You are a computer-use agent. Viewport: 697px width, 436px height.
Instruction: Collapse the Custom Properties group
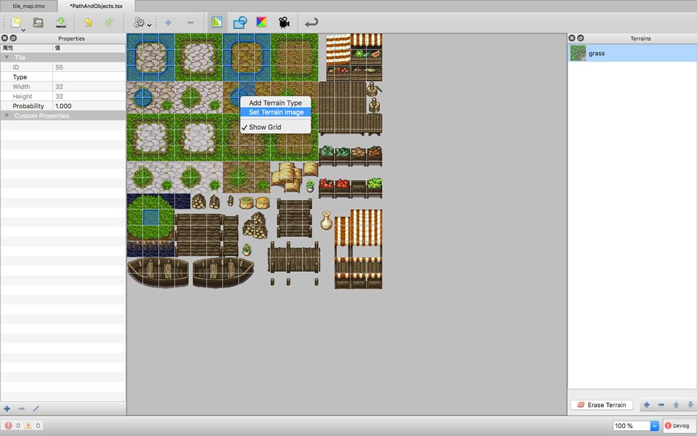pos(7,116)
